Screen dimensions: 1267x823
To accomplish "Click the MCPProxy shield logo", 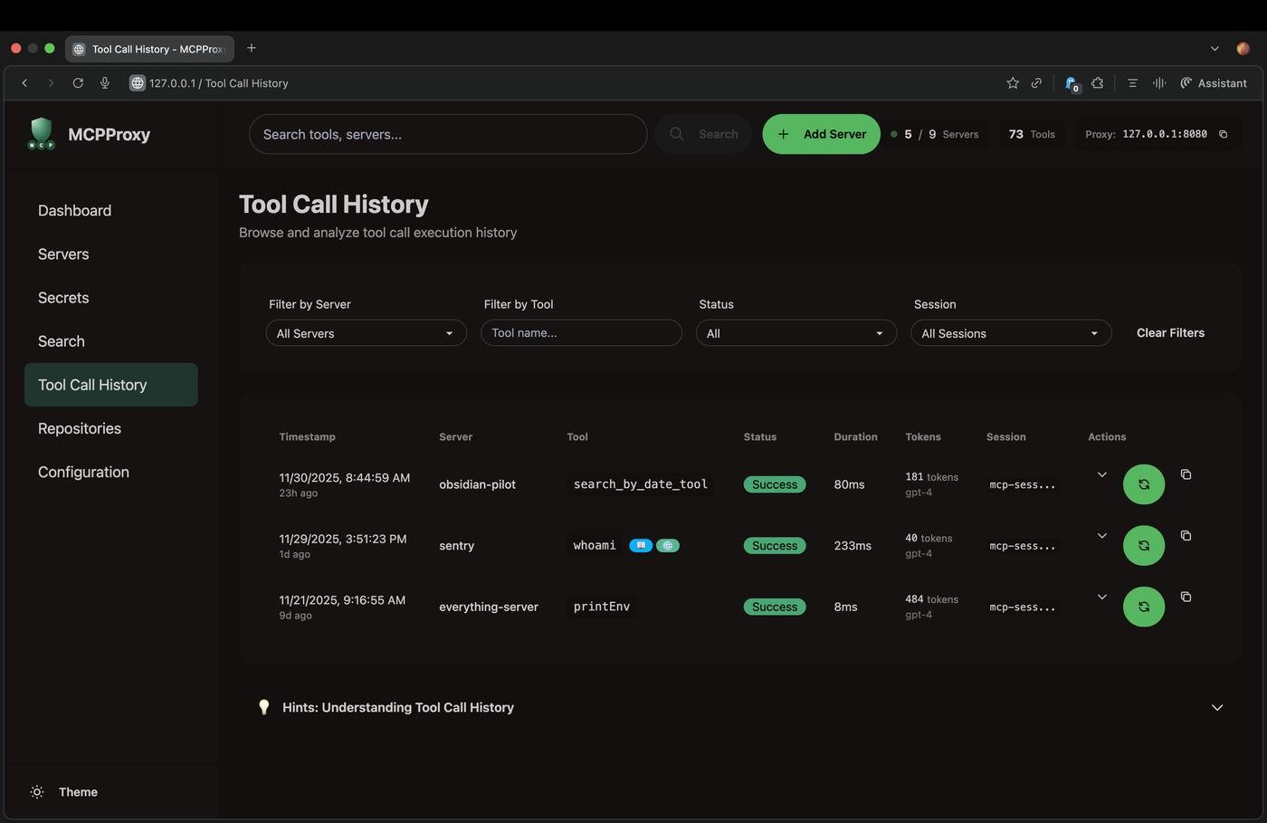I will [x=41, y=134].
